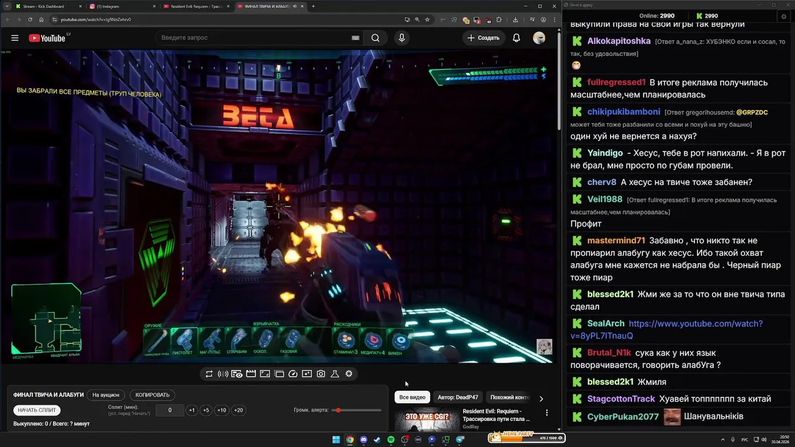Click the eye-card visibility icon in player toolbar
Image resolution: width=795 pixels, height=447 pixels.
[237, 374]
